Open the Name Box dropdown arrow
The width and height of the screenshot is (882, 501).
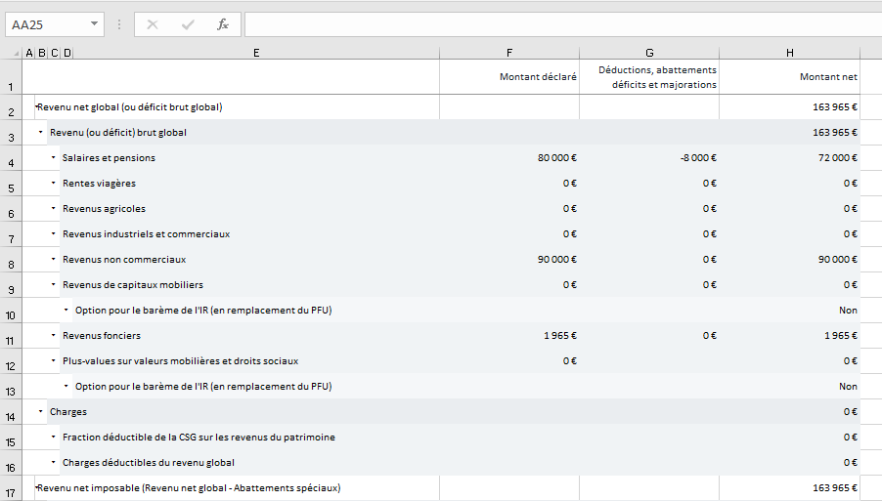[x=94, y=24]
